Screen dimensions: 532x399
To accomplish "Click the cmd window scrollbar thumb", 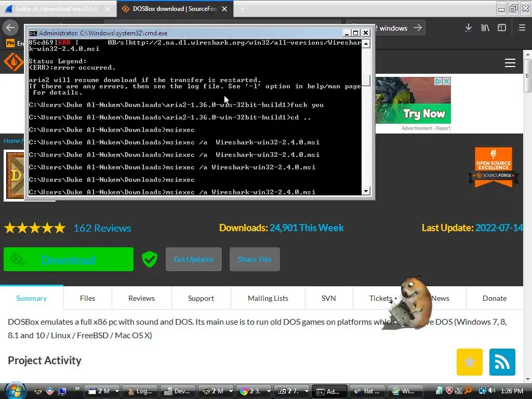I will tap(366, 81).
